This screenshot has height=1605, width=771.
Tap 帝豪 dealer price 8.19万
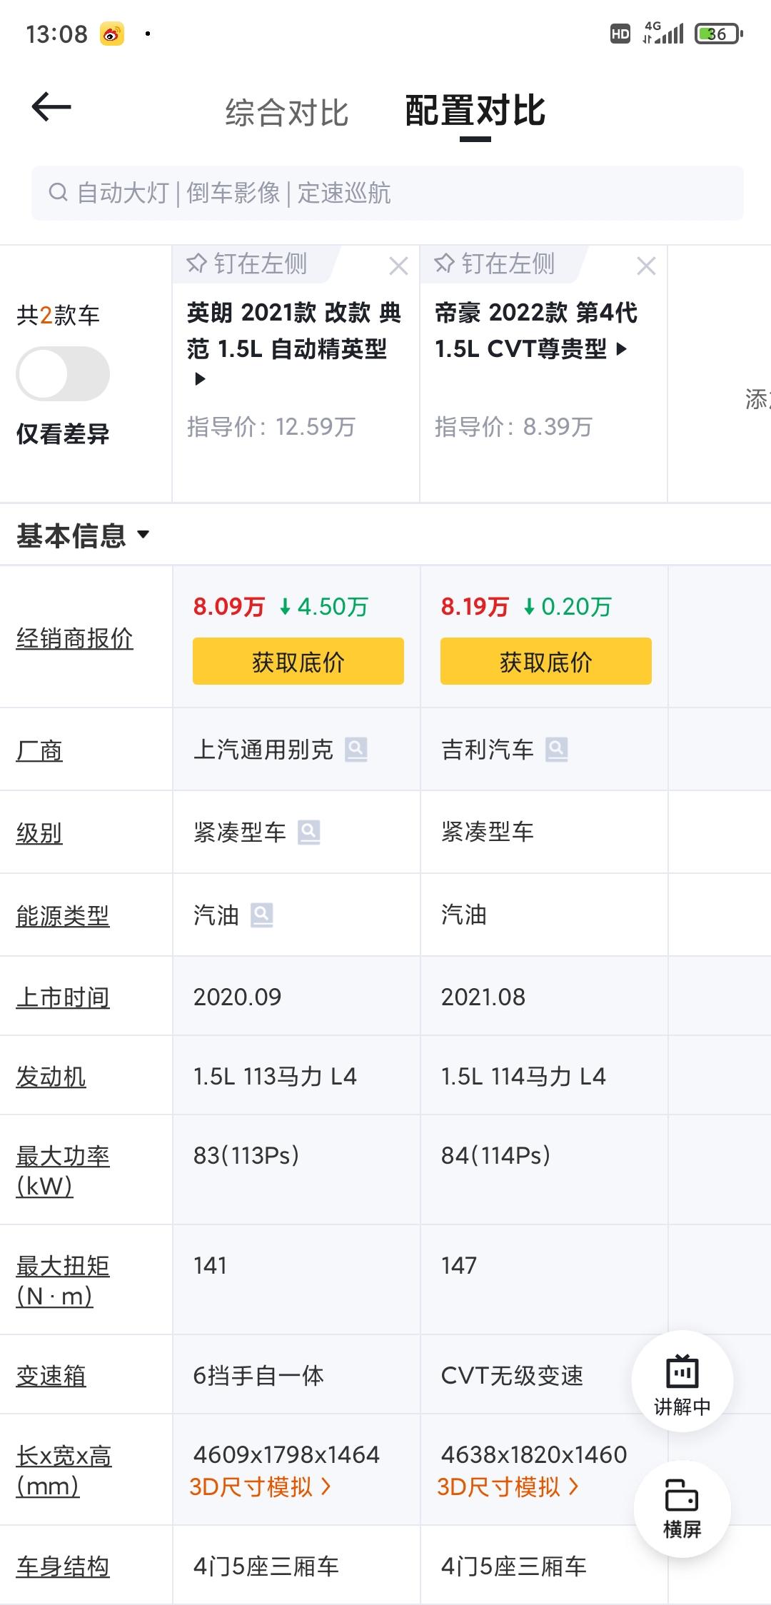[475, 606]
